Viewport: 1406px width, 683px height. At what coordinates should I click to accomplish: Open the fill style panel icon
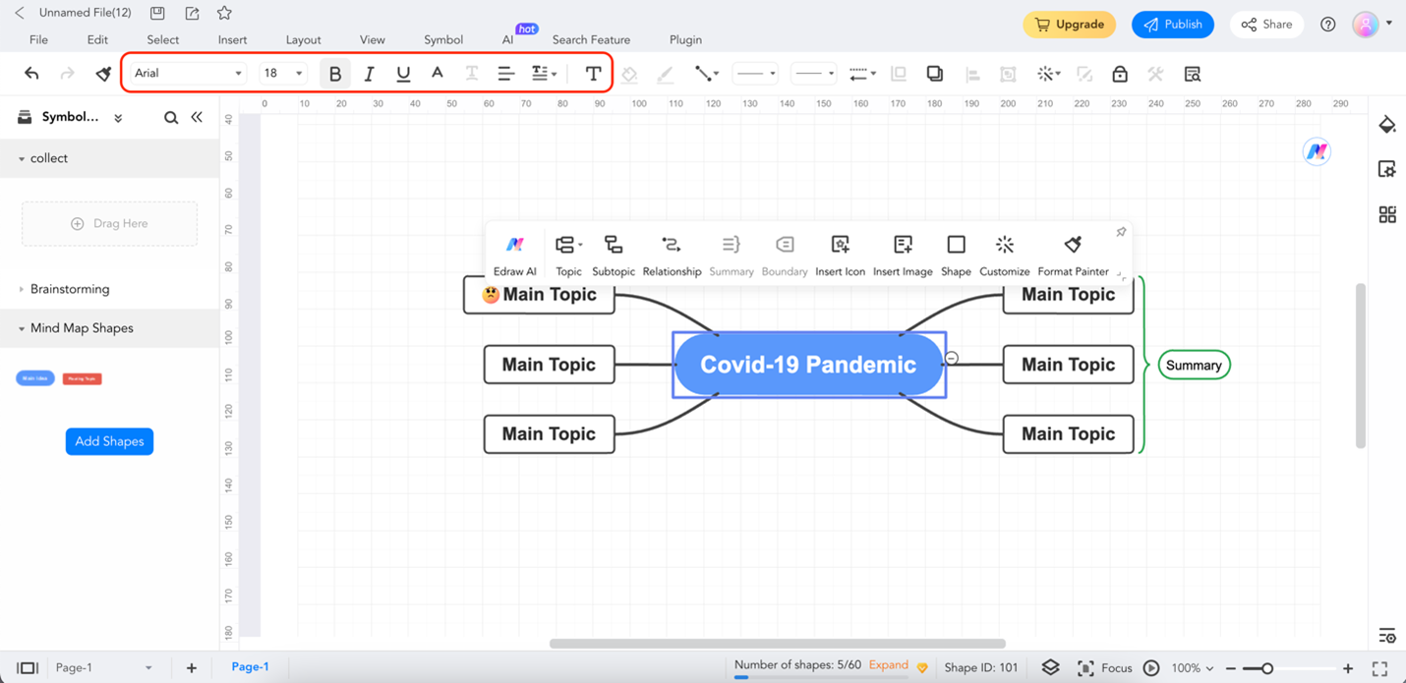point(1387,125)
